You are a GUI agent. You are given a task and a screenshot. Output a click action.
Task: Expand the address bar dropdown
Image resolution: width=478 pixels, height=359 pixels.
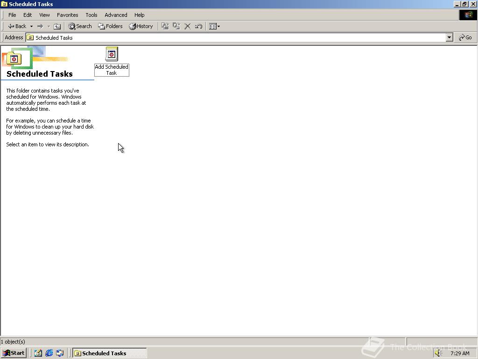coord(450,37)
